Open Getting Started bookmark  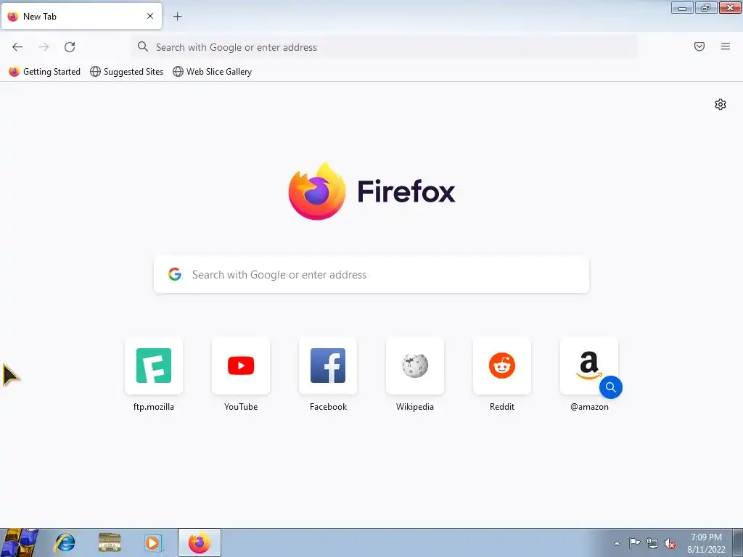pos(44,72)
